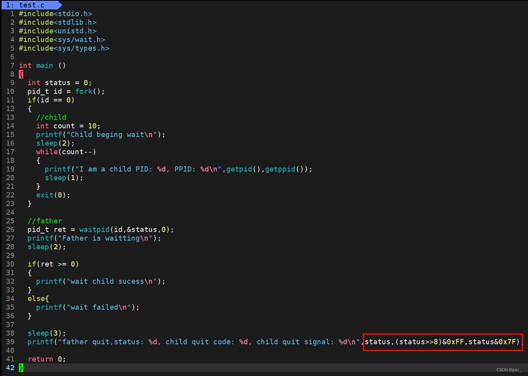Click the status&0x7F expression
The width and height of the screenshot is (528, 376).
point(492,342)
